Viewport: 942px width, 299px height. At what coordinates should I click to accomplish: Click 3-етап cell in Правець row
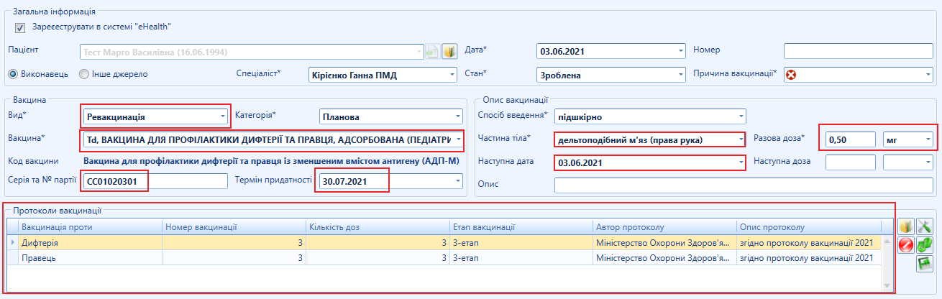pyautogui.click(x=522, y=257)
